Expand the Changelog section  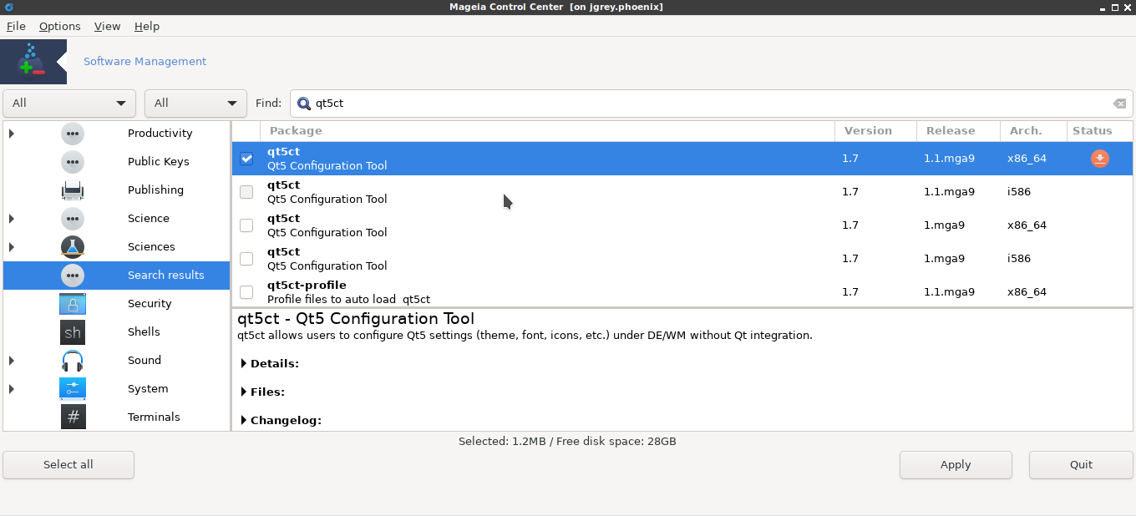[244, 421]
